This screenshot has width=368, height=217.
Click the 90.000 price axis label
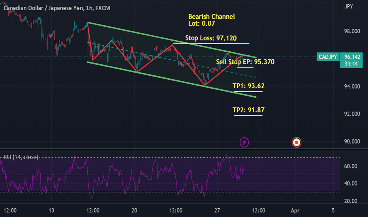click(352, 142)
